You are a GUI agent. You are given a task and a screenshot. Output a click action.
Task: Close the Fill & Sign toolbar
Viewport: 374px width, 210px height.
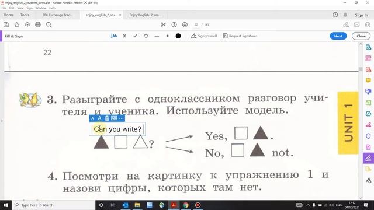[x=361, y=36]
